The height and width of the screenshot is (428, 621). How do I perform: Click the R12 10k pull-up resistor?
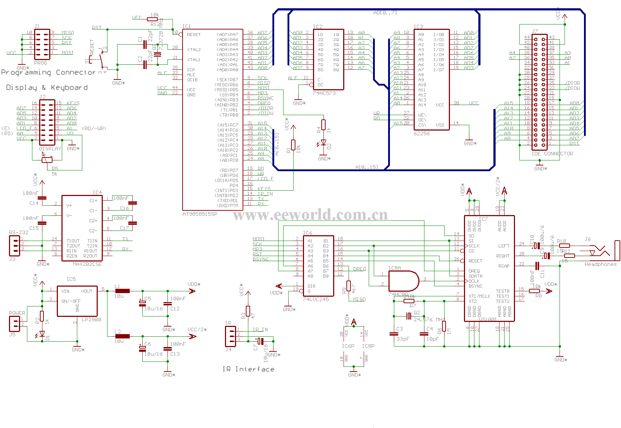click(x=153, y=19)
